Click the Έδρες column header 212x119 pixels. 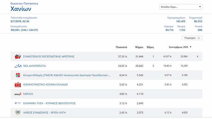pos(150,47)
